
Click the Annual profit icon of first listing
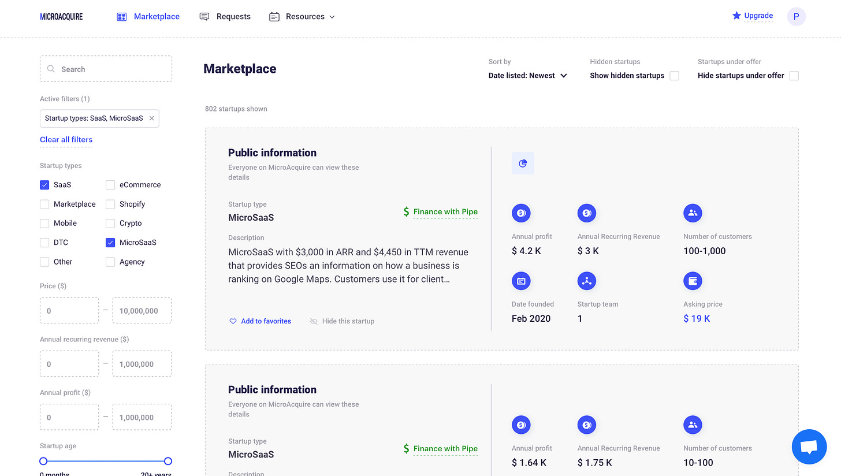click(521, 213)
